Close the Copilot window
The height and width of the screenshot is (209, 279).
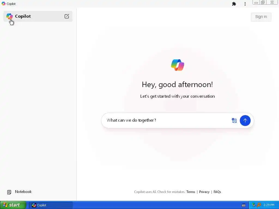click(272, 2)
